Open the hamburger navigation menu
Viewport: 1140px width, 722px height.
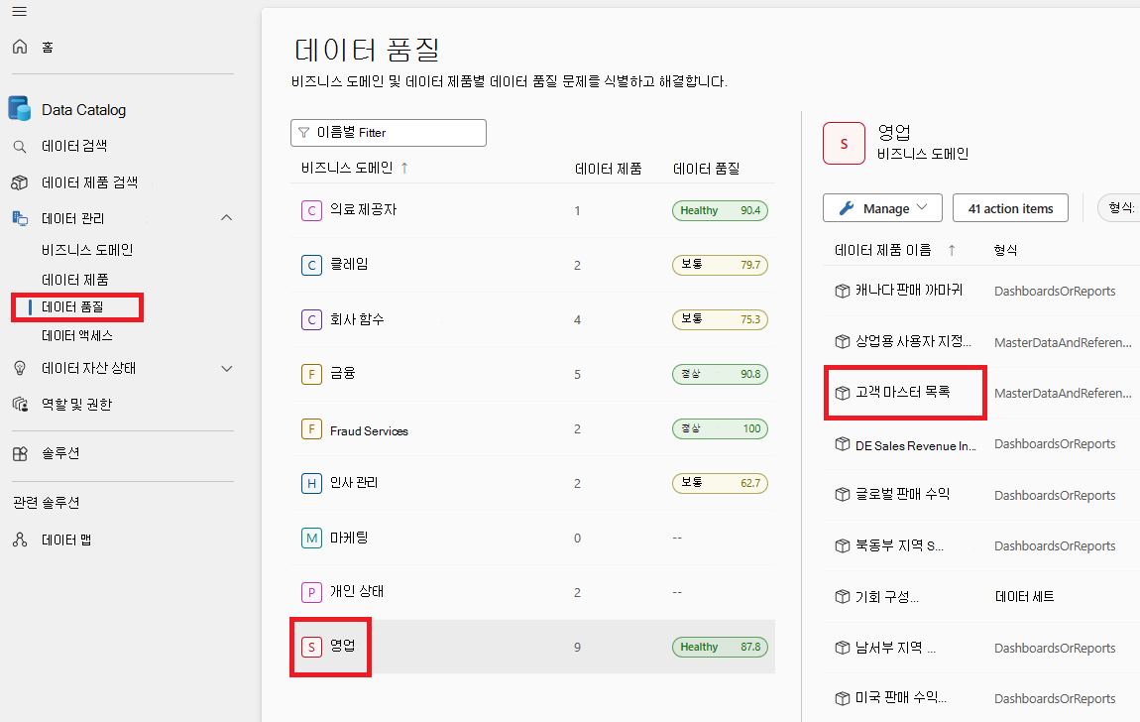pos(22,12)
